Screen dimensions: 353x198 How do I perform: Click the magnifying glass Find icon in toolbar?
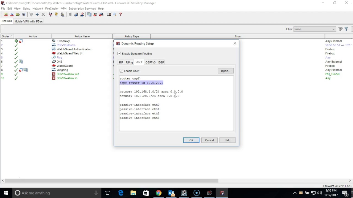(x=115, y=15)
